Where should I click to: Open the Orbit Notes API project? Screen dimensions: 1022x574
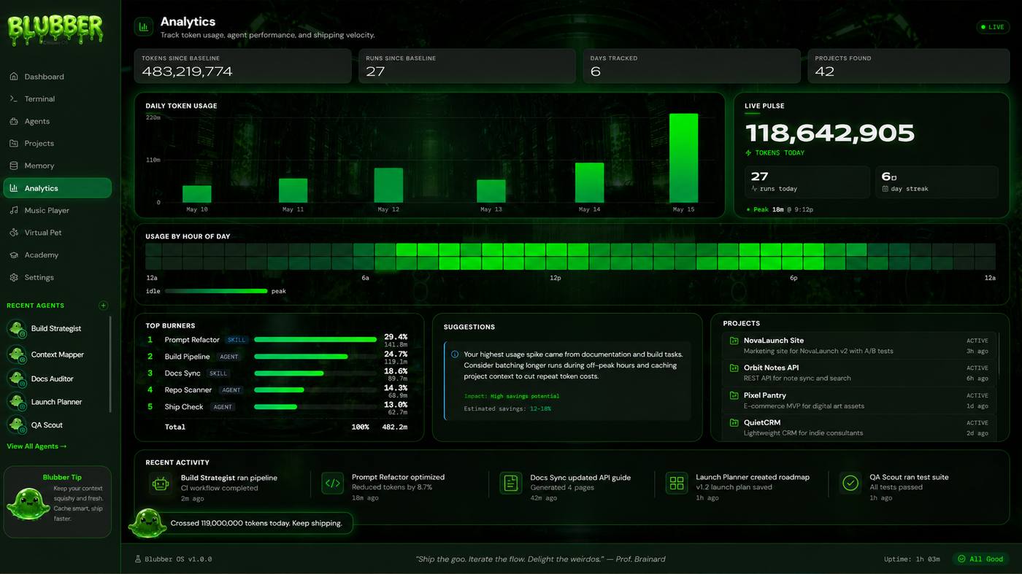click(859, 373)
